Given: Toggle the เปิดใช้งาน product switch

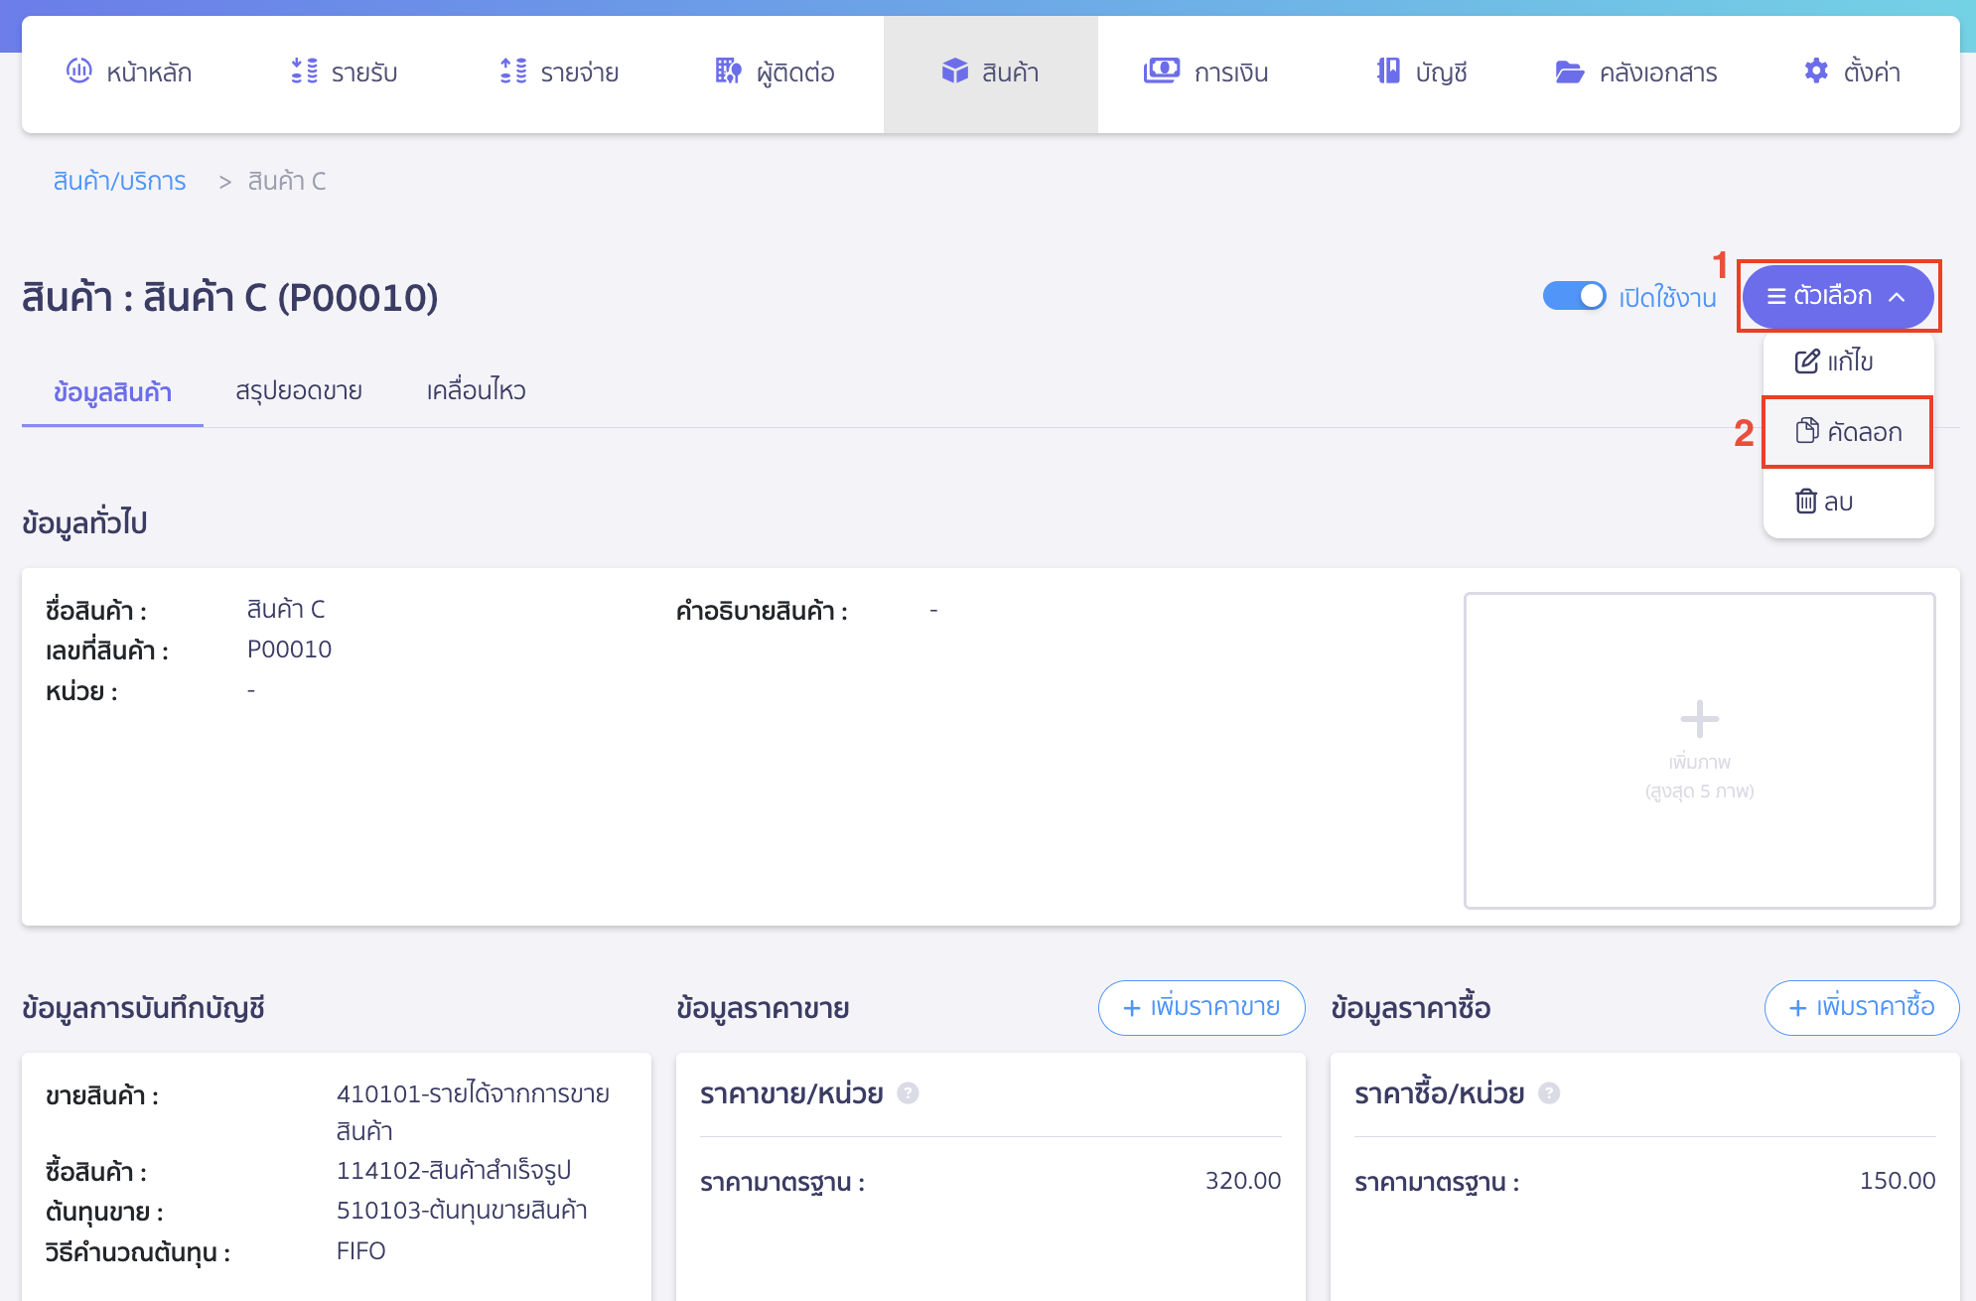Looking at the screenshot, I should click(1574, 296).
